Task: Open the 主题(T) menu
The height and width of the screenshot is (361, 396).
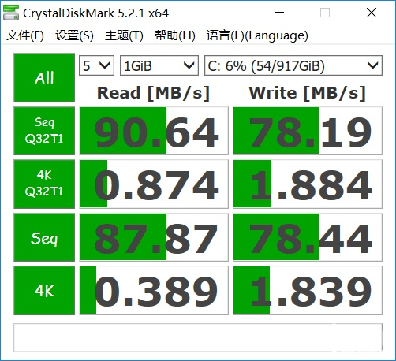Action: (x=124, y=35)
